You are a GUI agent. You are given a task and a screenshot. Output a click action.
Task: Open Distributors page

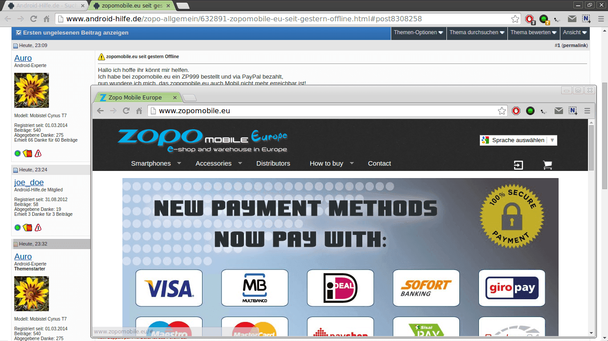pyautogui.click(x=273, y=163)
